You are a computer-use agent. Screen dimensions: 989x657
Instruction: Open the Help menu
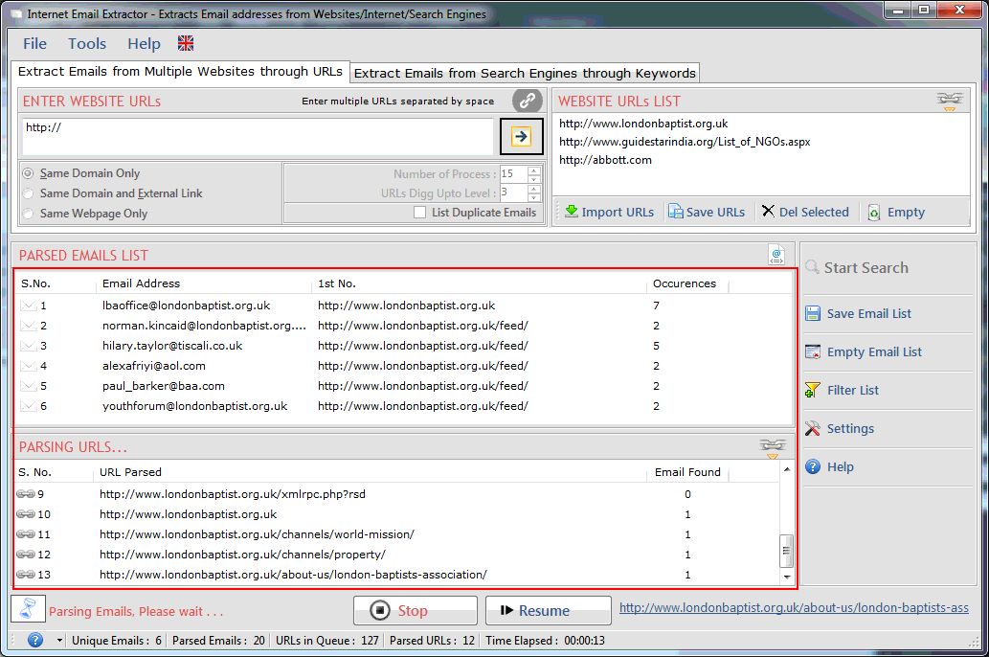tap(144, 43)
